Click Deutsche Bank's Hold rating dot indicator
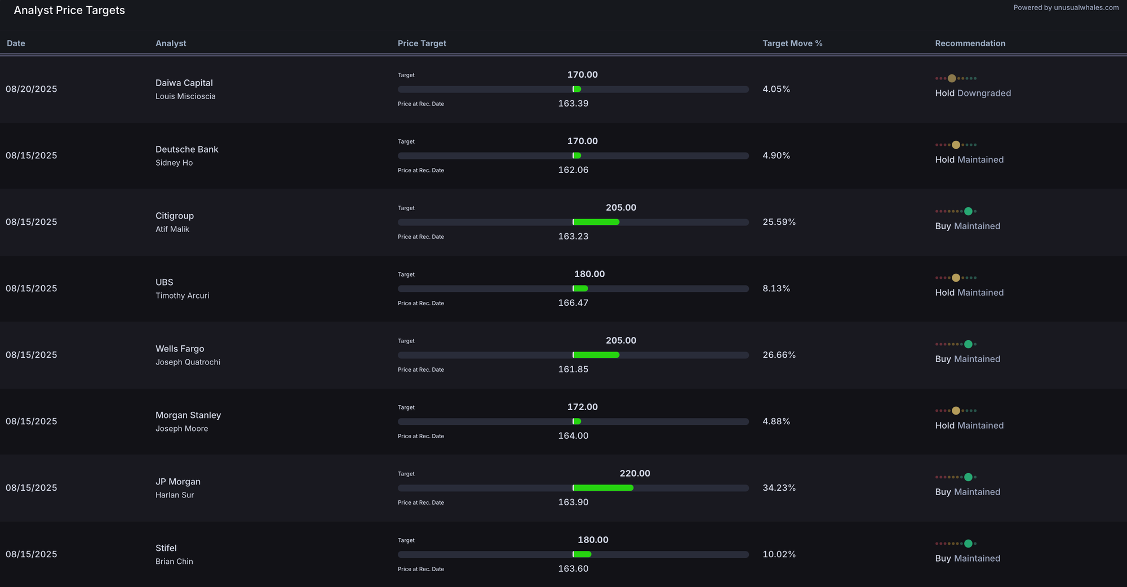 tap(956, 145)
